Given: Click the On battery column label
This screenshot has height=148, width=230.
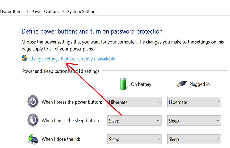Looking at the screenshot, I should click(141, 84).
